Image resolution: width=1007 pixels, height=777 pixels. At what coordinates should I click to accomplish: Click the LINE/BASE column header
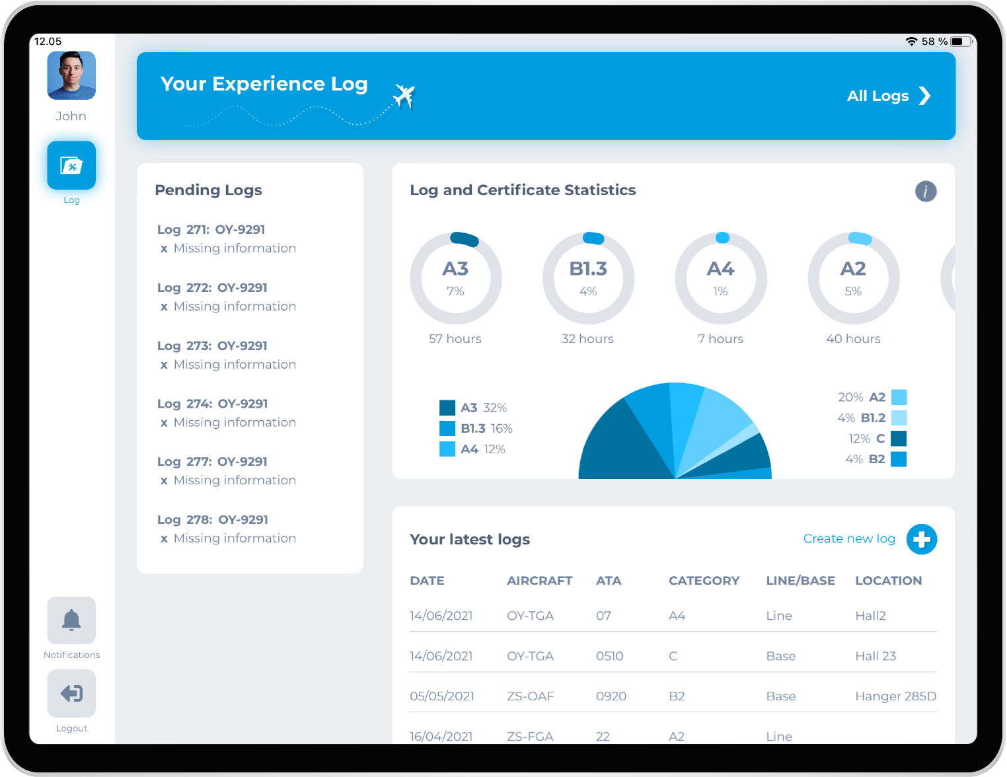tap(800, 581)
